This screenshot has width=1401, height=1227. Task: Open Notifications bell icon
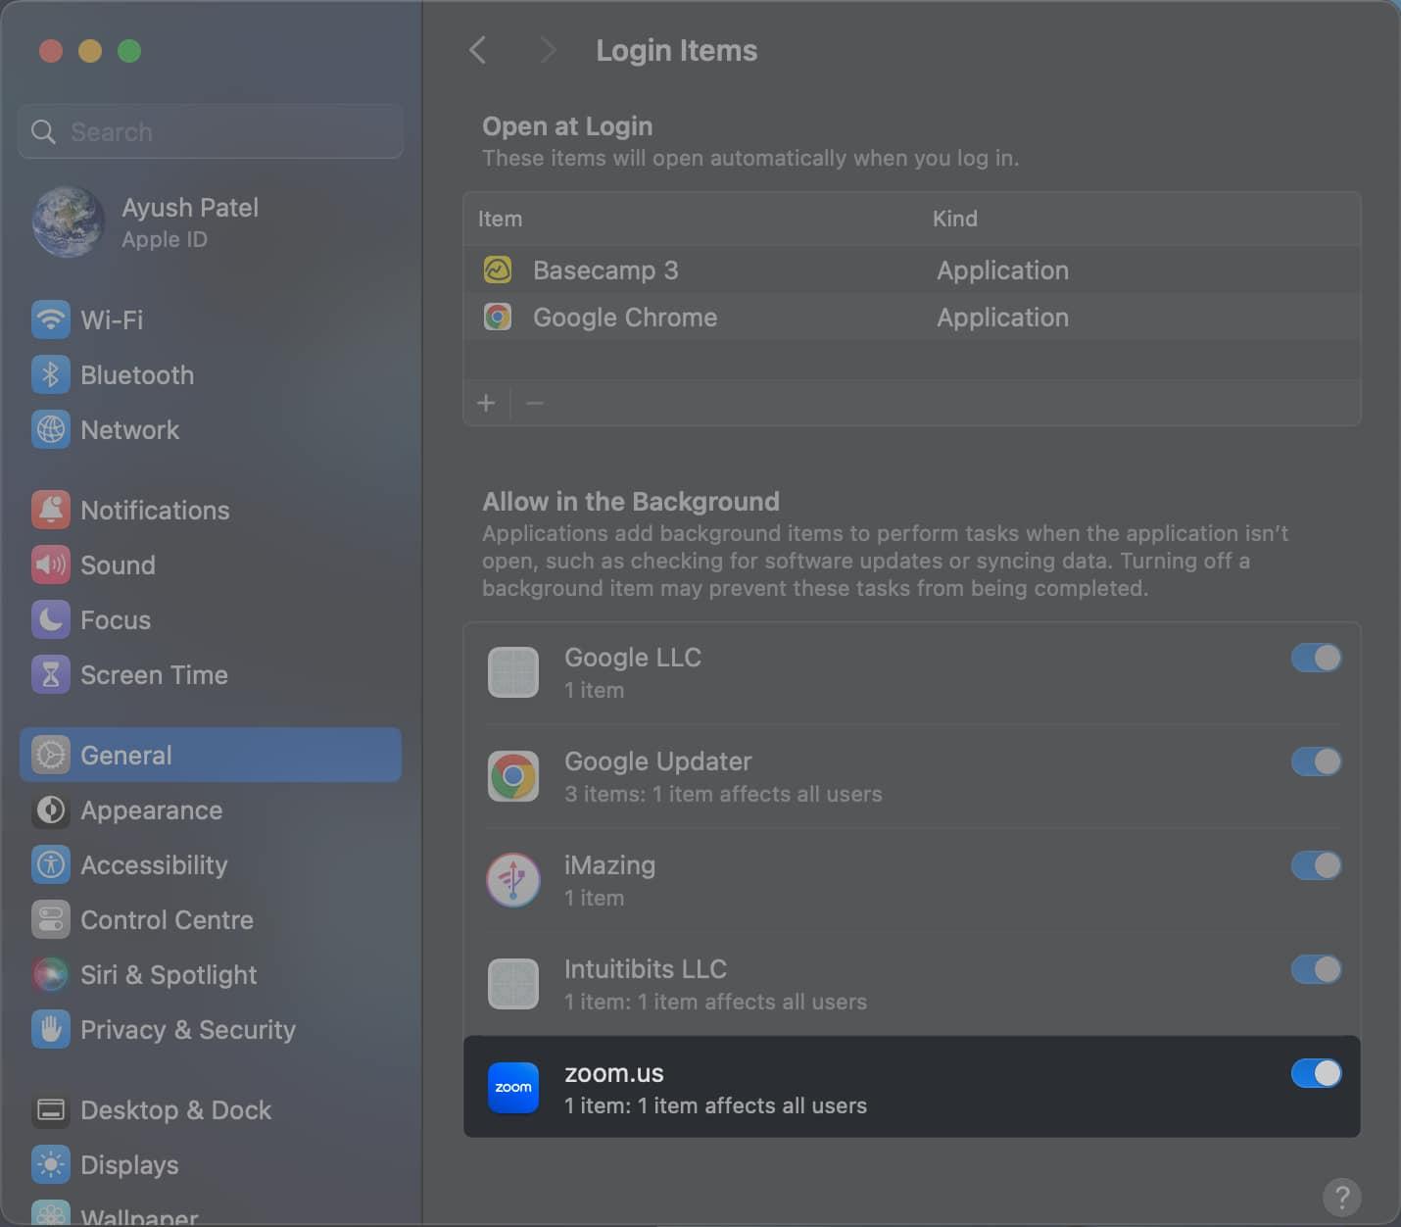[x=51, y=510]
